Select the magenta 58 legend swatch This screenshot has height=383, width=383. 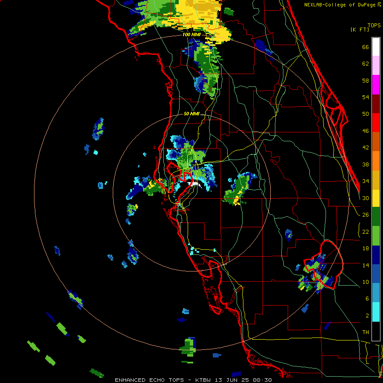(x=376, y=85)
